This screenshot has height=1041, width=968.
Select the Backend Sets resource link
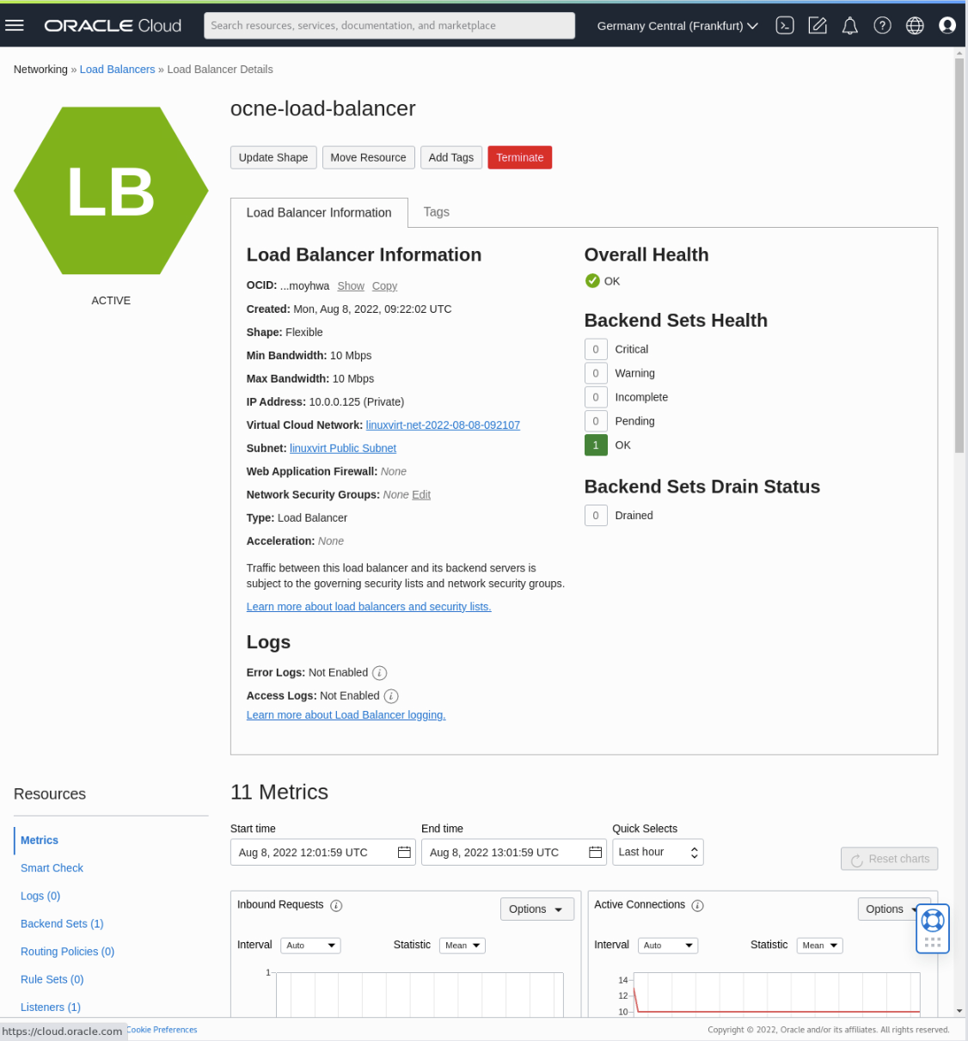[x=62, y=923]
